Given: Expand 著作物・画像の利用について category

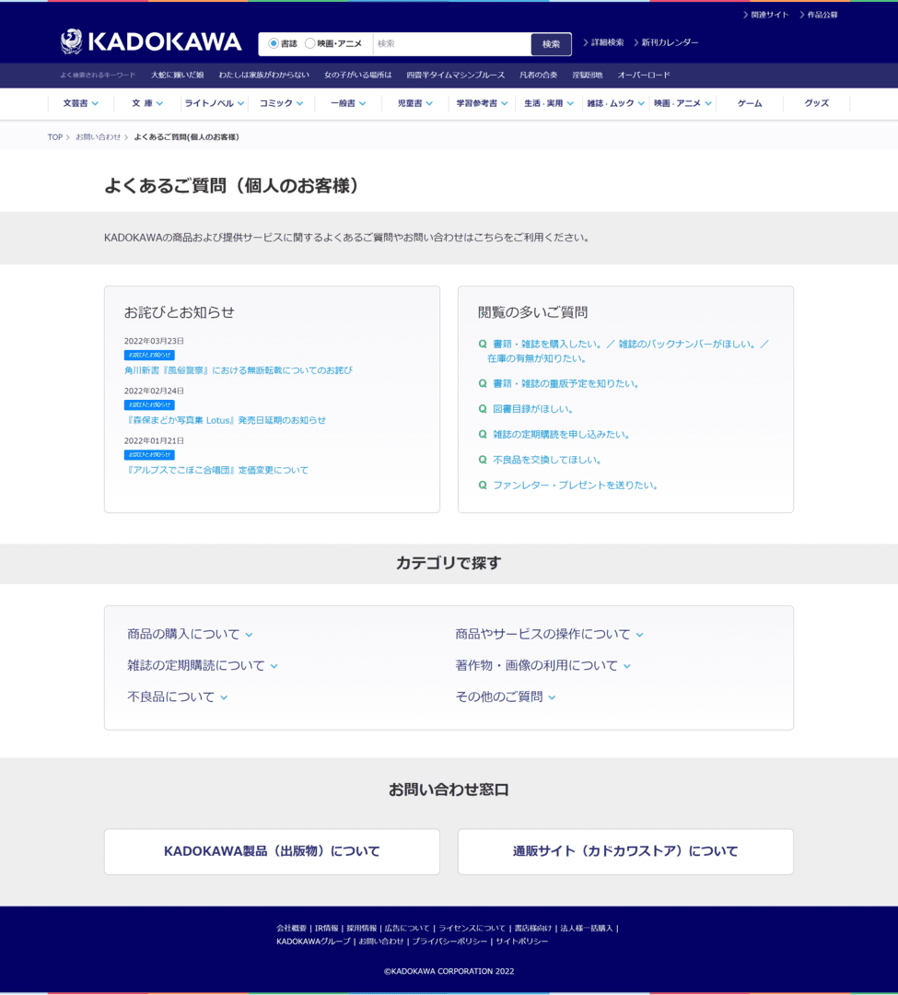Looking at the screenshot, I should pyautogui.click(x=542, y=665).
